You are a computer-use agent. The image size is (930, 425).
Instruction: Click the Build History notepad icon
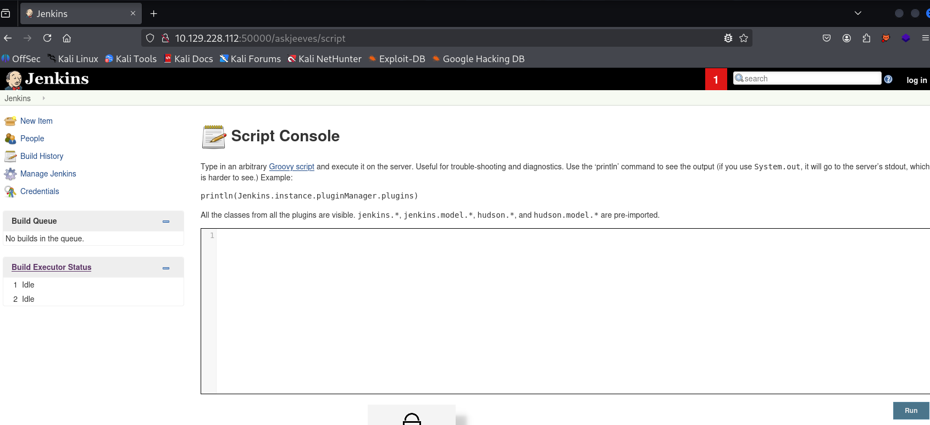pyautogui.click(x=10, y=156)
